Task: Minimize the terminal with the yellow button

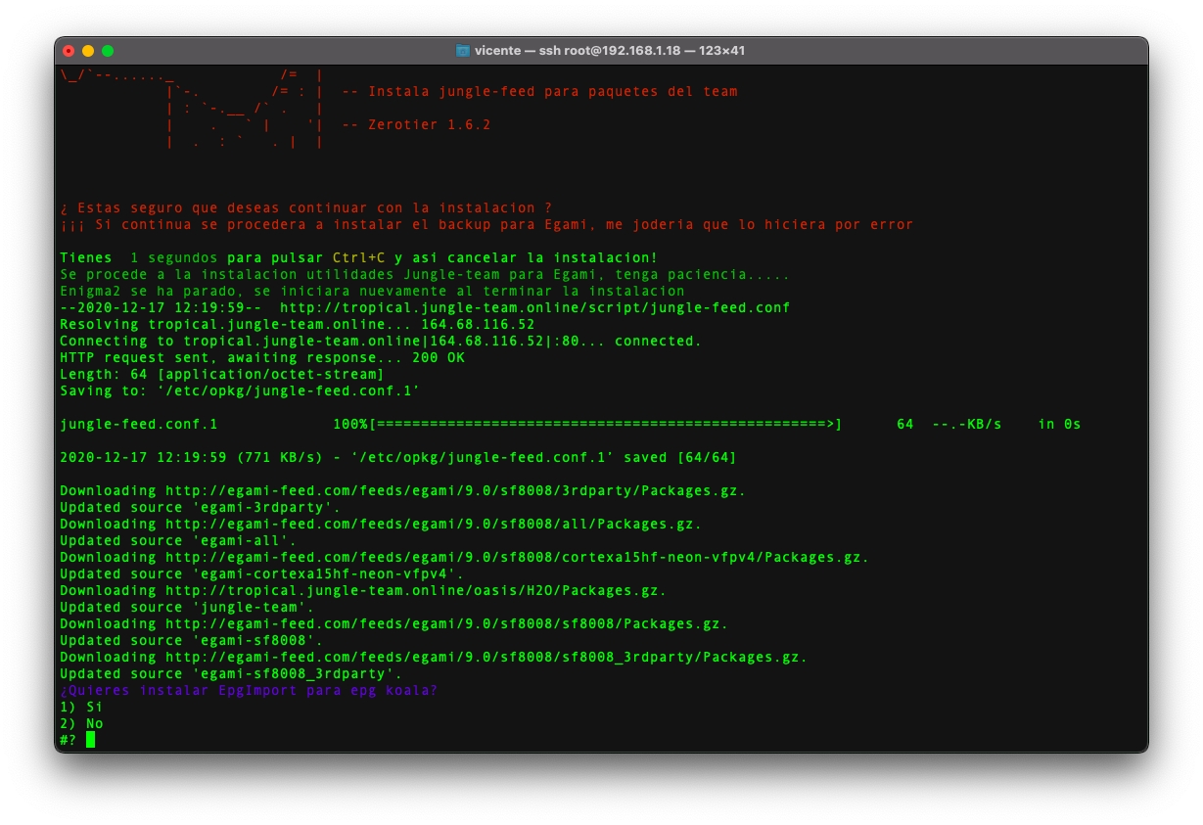Action: (x=88, y=51)
